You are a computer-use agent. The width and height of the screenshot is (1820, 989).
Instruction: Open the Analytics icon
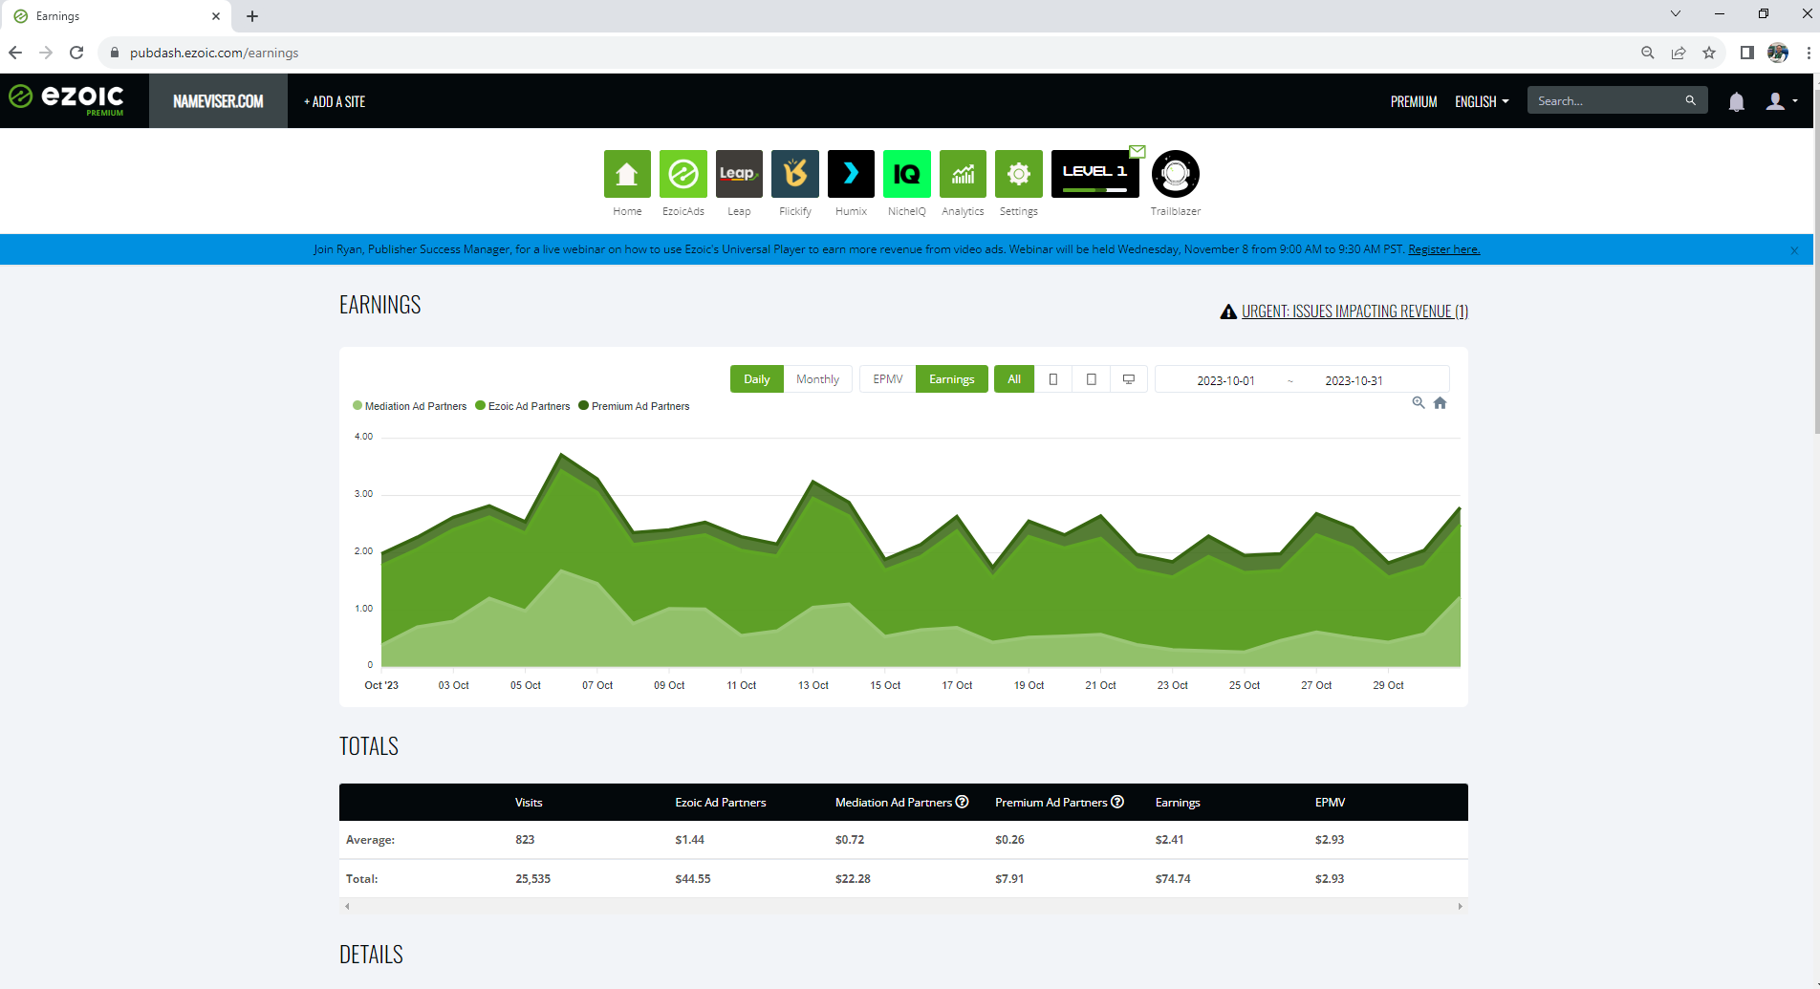[963, 174]
